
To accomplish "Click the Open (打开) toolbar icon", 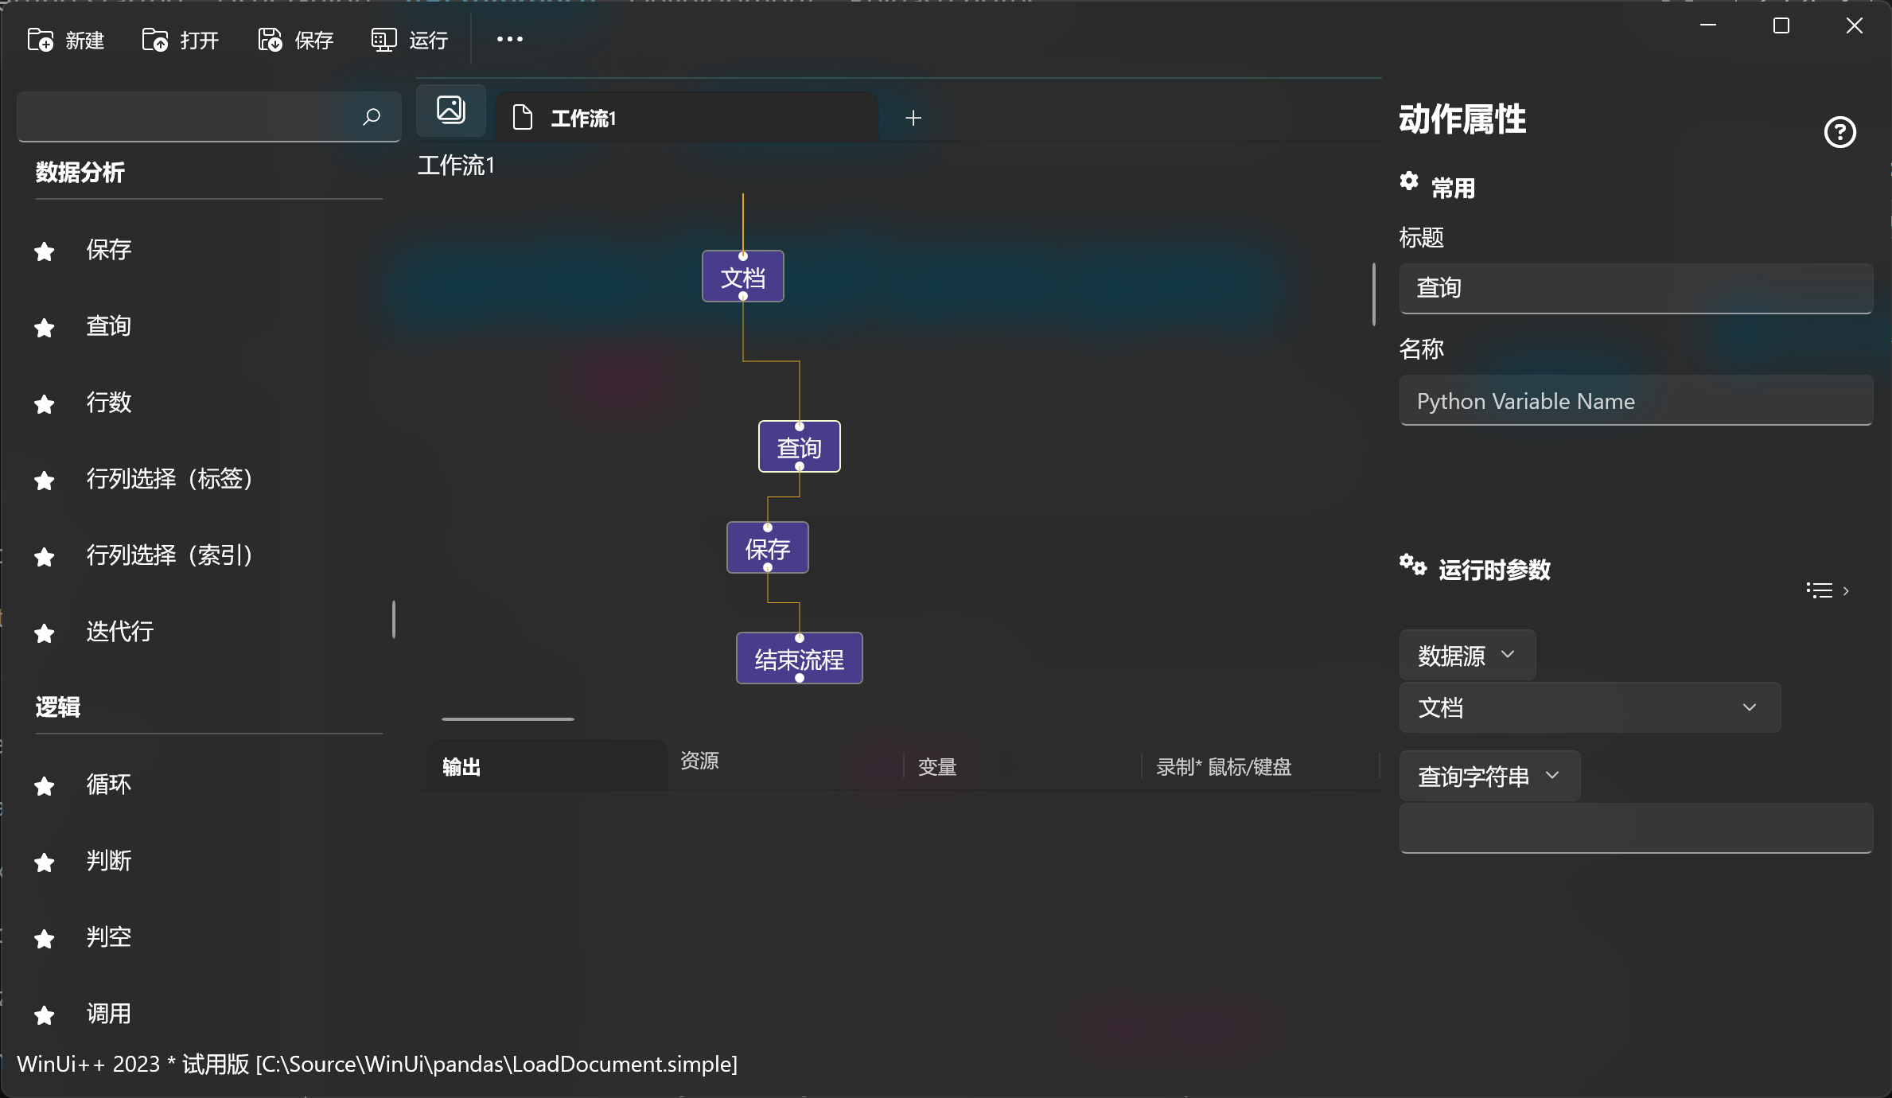I will point(155,40).
